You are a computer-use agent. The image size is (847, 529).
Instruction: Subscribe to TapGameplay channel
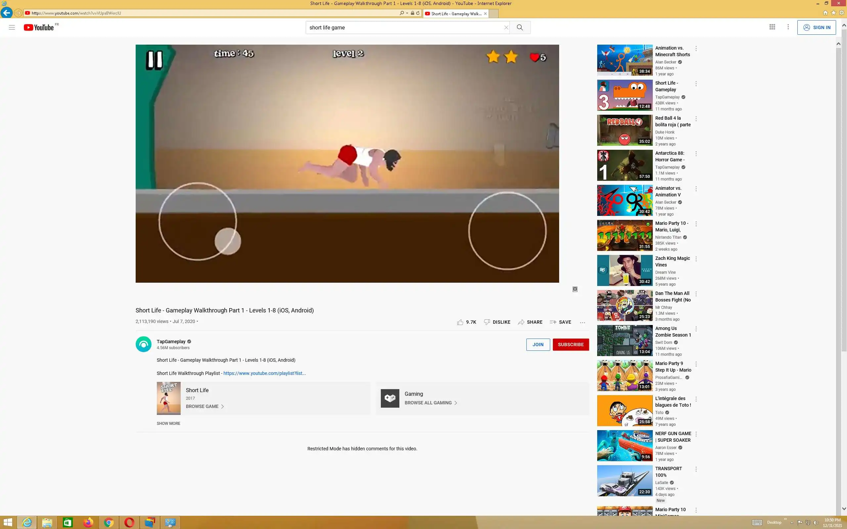pyautogui.click(x=570, y=344)
